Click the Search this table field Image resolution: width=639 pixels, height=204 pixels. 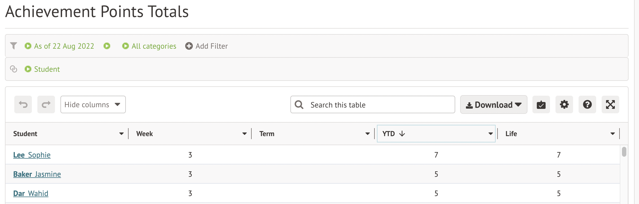coord(373,104)
